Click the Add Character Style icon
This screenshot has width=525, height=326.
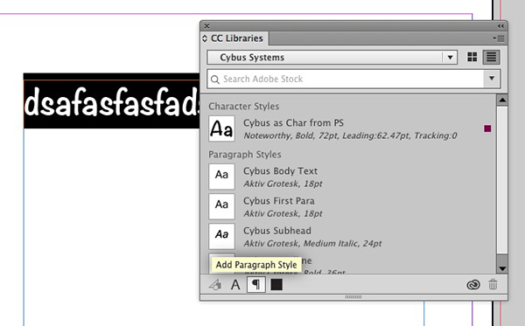click(235, 285)
